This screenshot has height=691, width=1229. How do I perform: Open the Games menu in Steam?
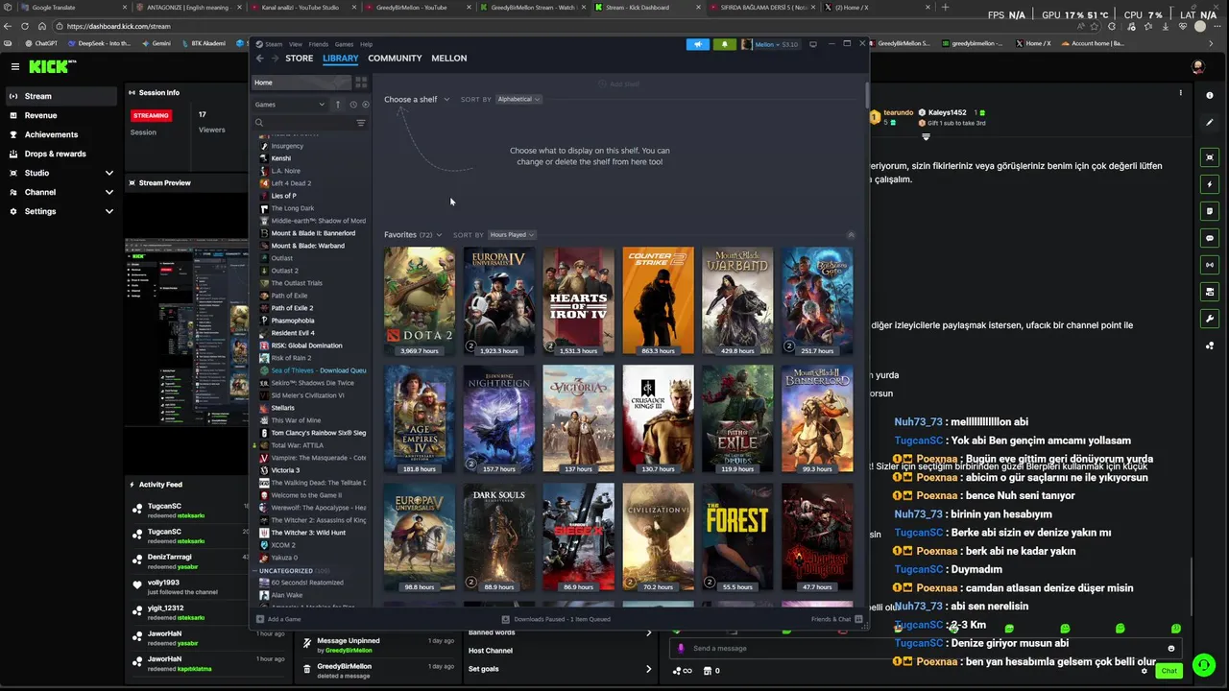344,44
